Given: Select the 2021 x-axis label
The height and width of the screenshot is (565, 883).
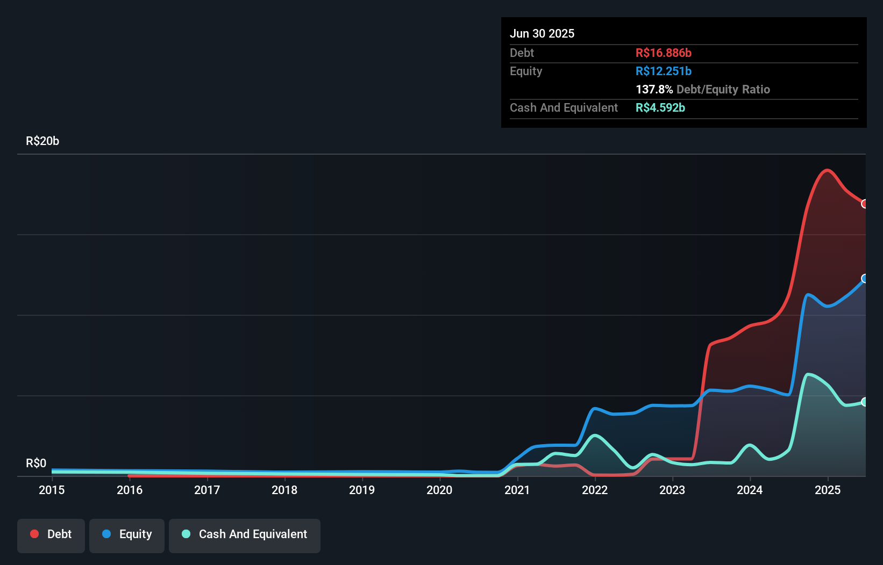Looking at the screenshot, I should coord(517,490).
